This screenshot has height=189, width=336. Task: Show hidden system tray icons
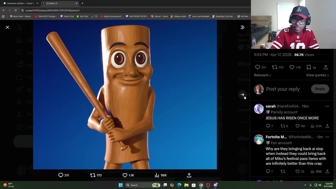coord(305,185)
